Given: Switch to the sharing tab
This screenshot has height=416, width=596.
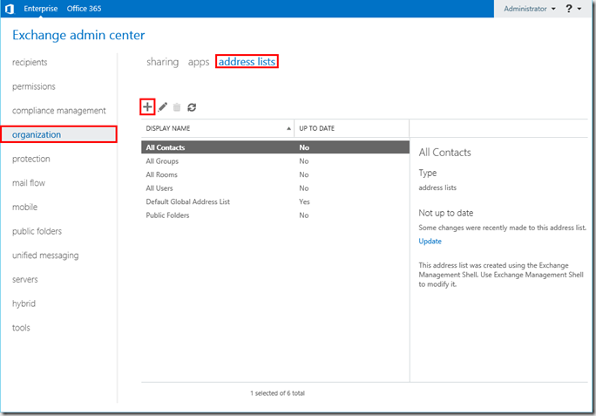Looking at the screenshot, I should tap(162, 63).
